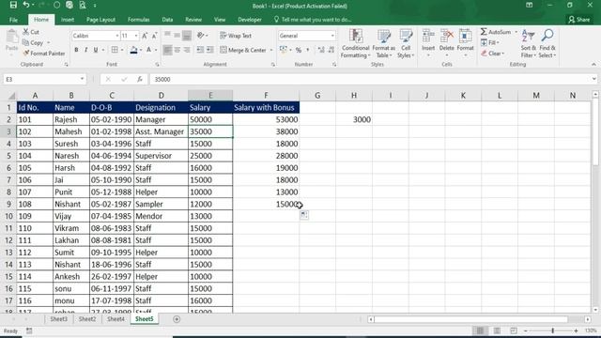Switch to Page Layout view in status bar
Image resolution: width=601 pixels, height=338 pixels.
[x=497, y=330]
